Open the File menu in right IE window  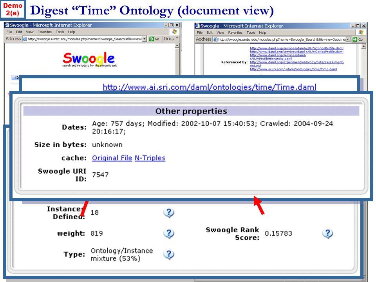point(200,33)
